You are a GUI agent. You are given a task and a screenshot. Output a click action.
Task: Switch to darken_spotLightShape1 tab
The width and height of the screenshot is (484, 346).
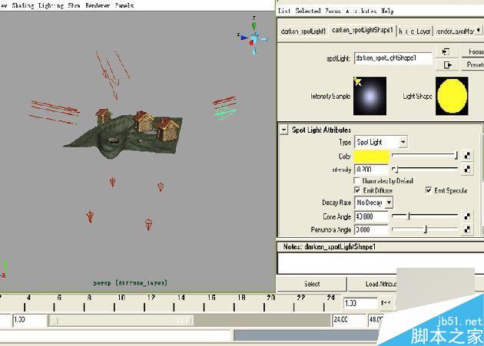tap(363, 30)
